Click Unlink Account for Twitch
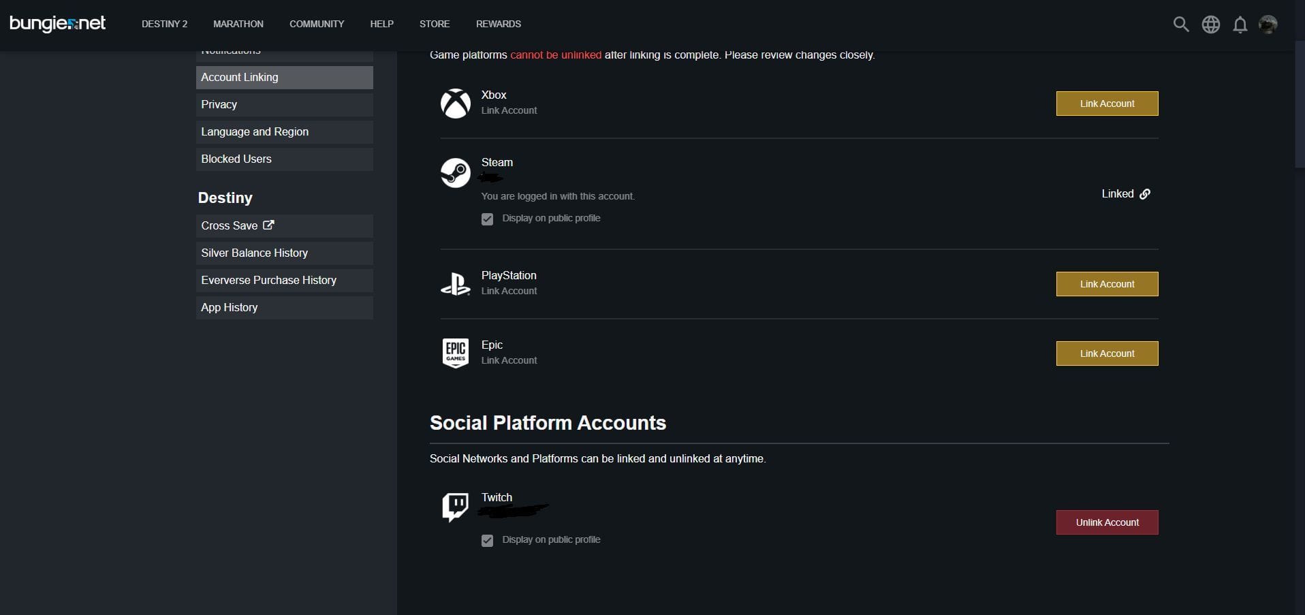 1107,522
